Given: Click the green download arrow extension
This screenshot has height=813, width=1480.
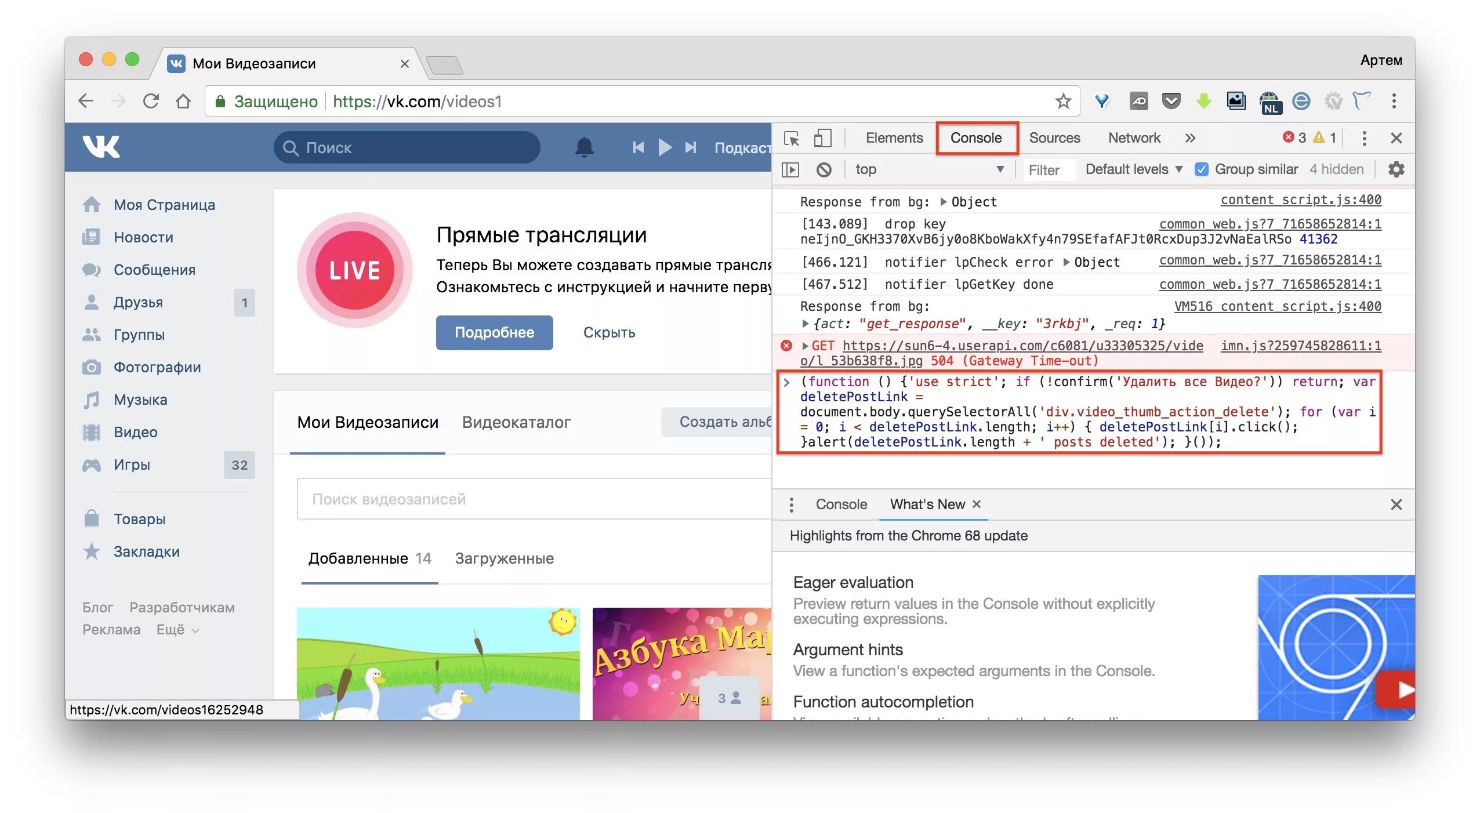Looking at the screenshot, I should (1203, 101).
